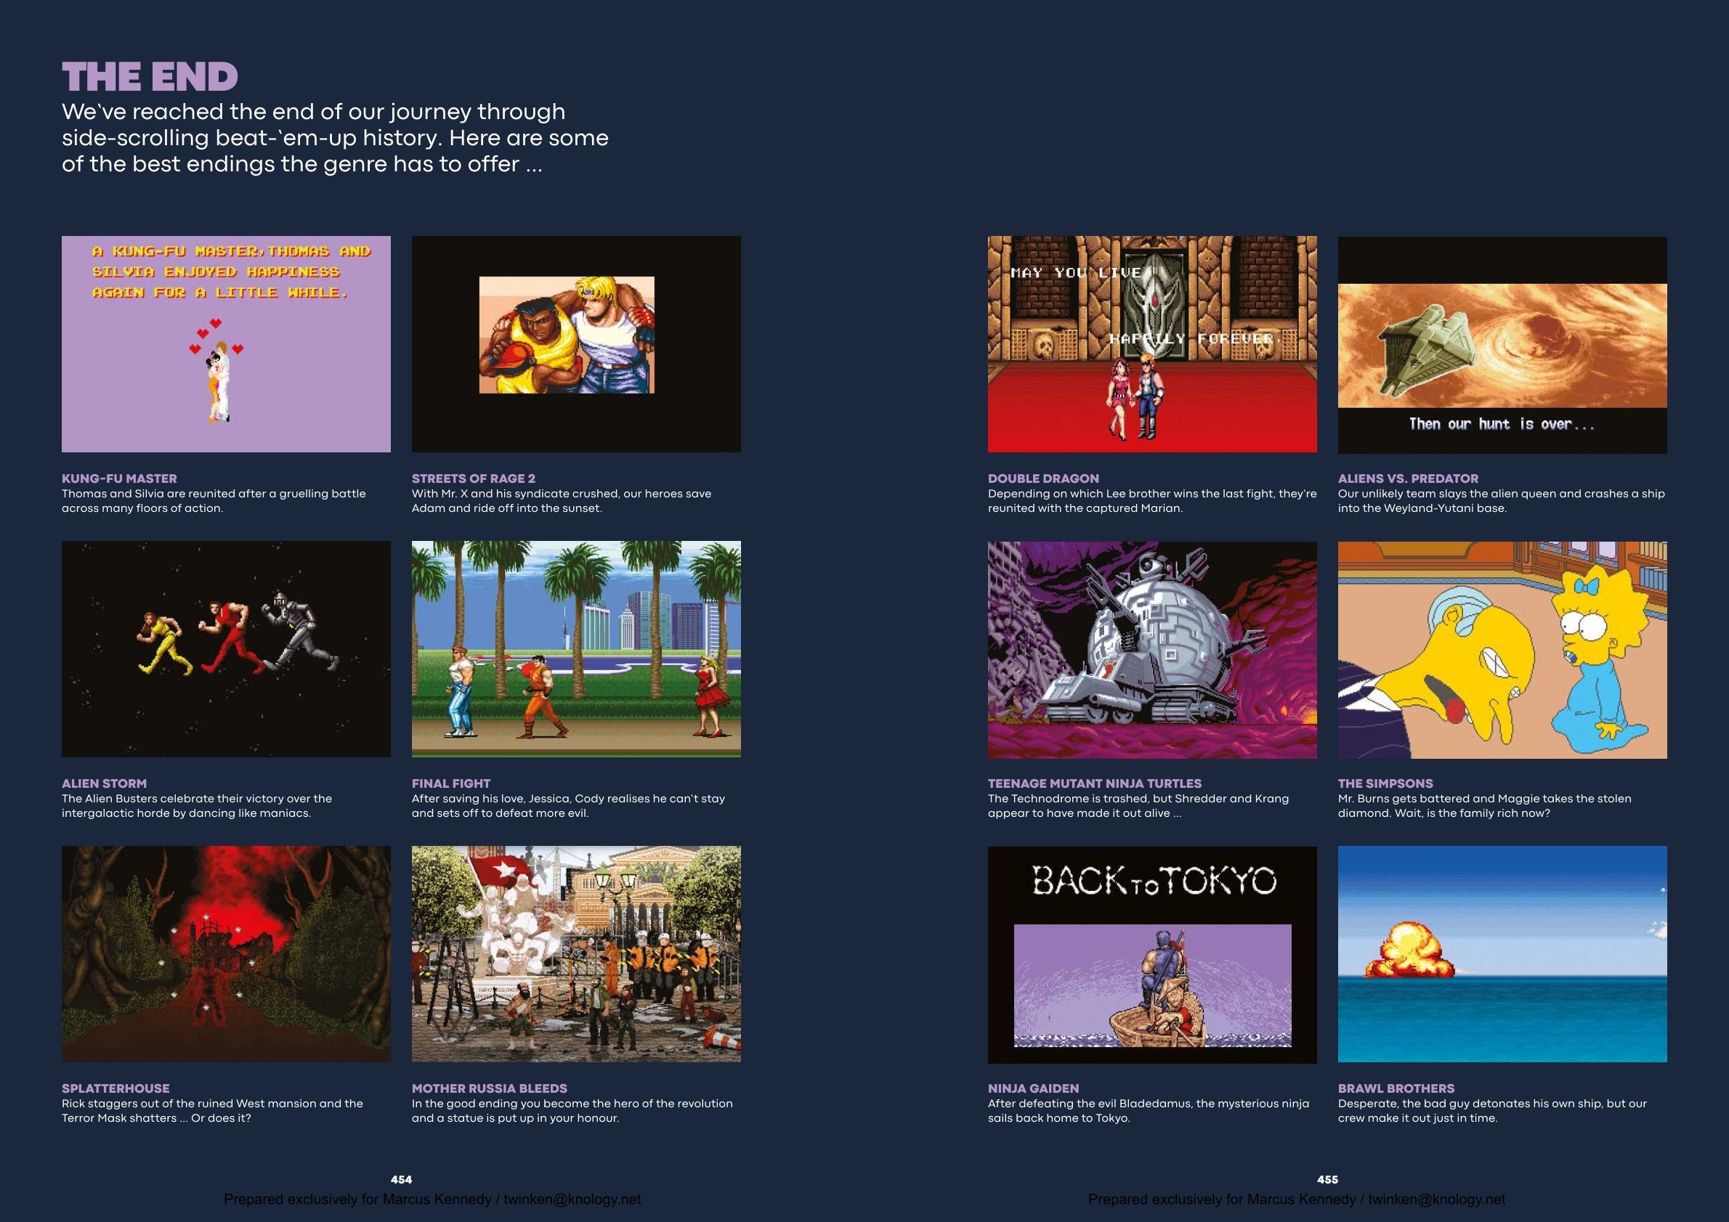Click the description 'With Mr. X and his syndicate crushed'
This screenshot has width=1729, height=1222.
562,501
